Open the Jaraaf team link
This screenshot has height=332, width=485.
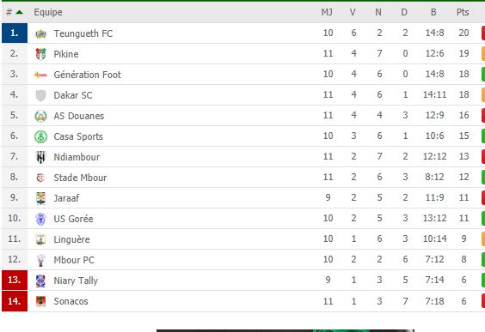[x=66, y=198]
